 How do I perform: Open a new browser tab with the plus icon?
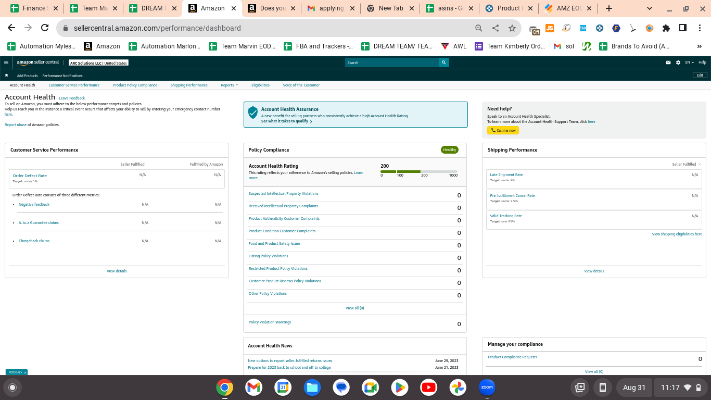click(609, 8)
